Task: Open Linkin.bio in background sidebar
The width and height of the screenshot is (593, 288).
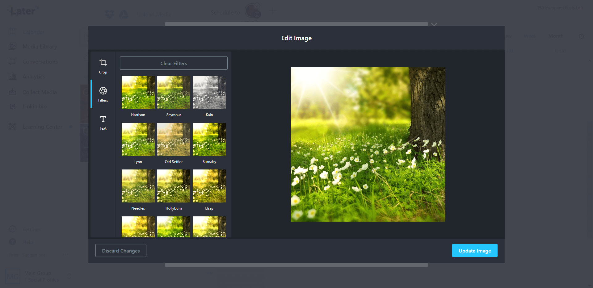Action: pos(35,106)
